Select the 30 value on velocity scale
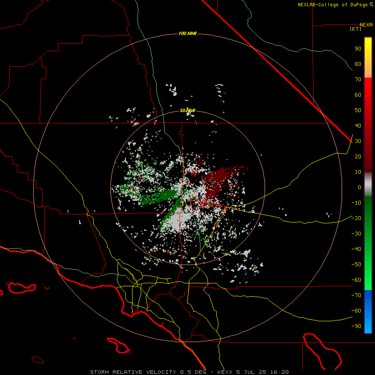Screen dimensions: 375x375 pyautogui.click(x=358, y=141)
